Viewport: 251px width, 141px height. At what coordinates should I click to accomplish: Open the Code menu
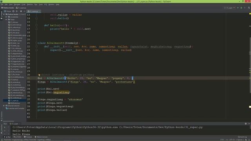point(24,4)
